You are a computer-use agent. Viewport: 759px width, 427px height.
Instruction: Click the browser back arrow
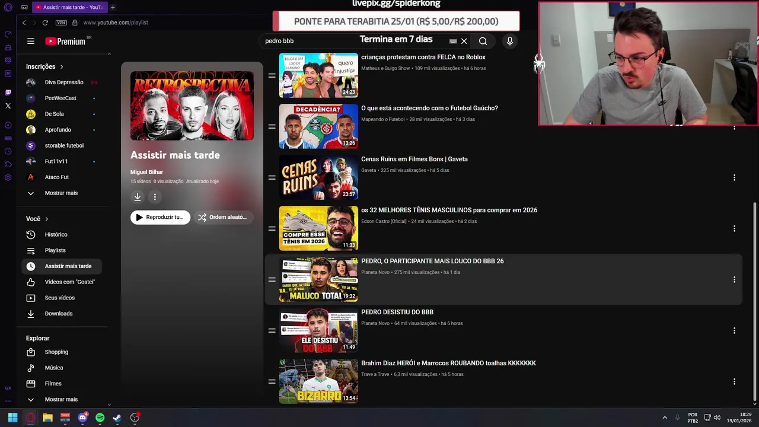pyautogui.click(x=24, y=23)
